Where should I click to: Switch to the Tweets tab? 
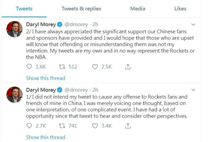click(x=24, y=9)
